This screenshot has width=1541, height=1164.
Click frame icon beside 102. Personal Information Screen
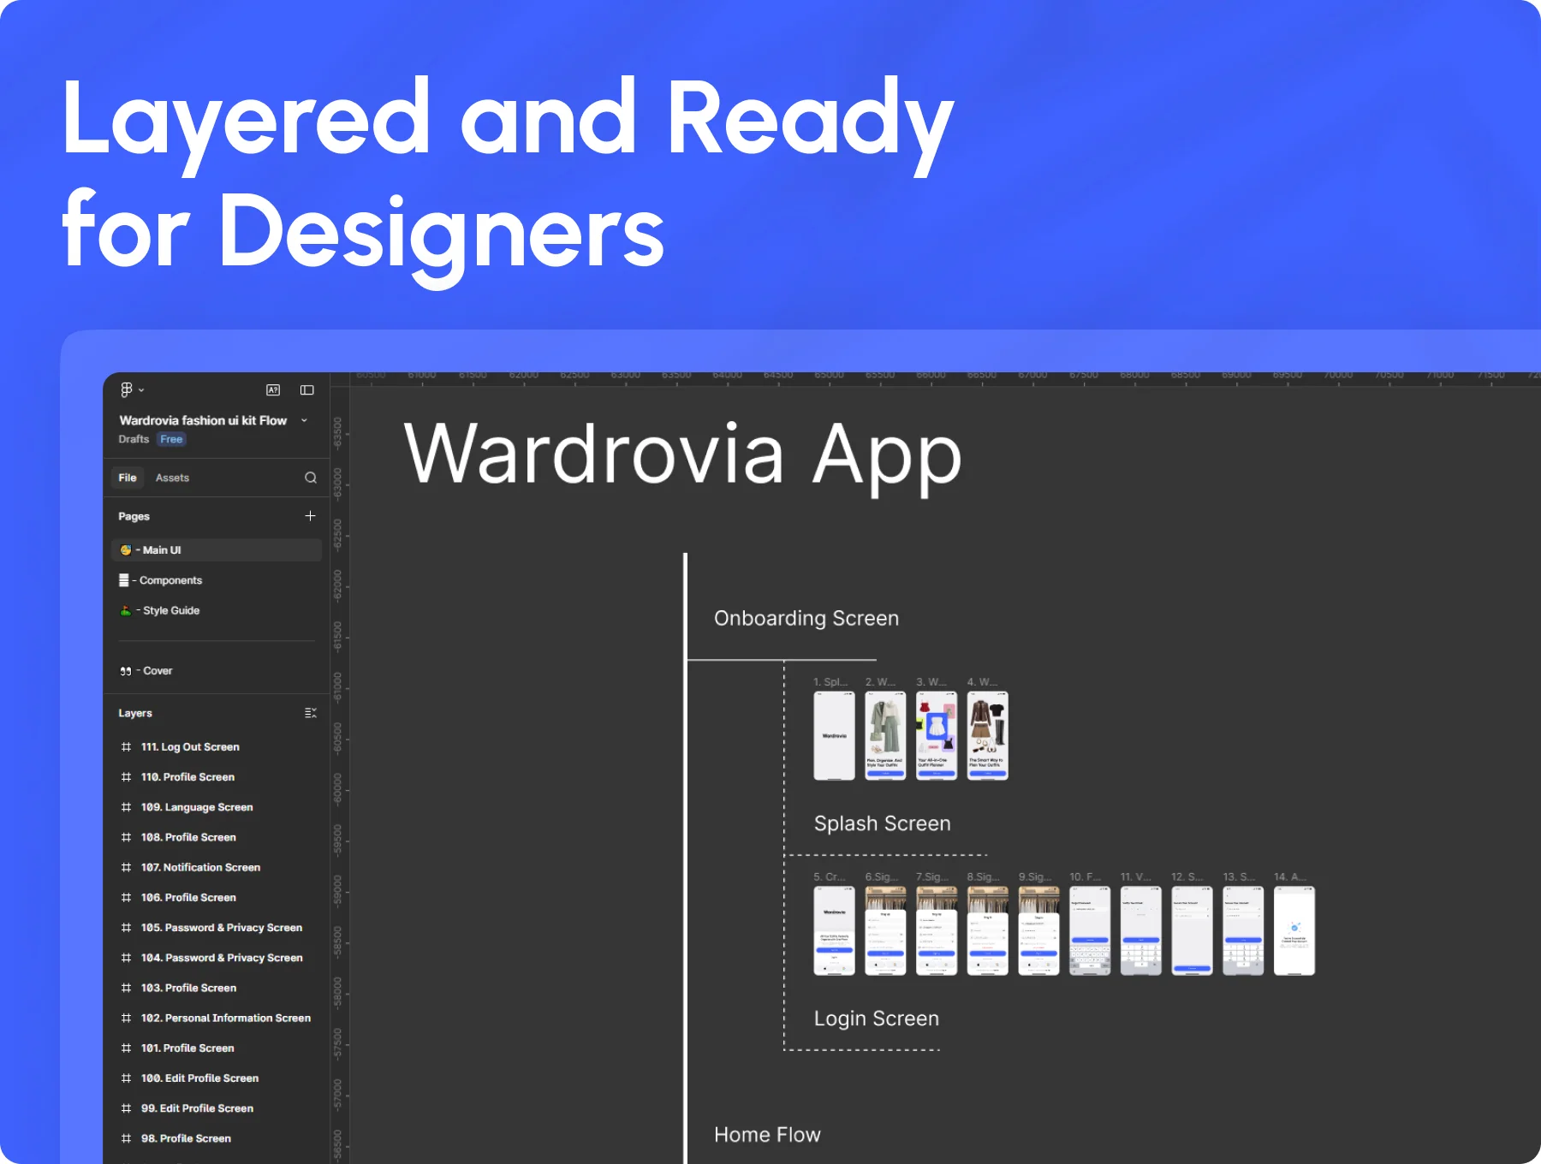[126, 1018]
